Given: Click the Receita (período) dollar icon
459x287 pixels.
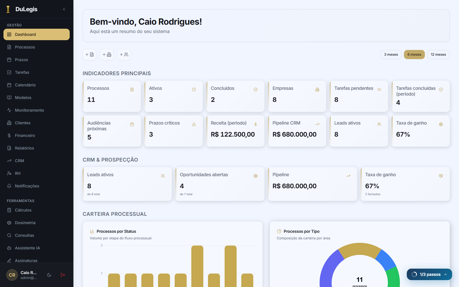Looking at the screenshot, I should [x=256, y=124].
